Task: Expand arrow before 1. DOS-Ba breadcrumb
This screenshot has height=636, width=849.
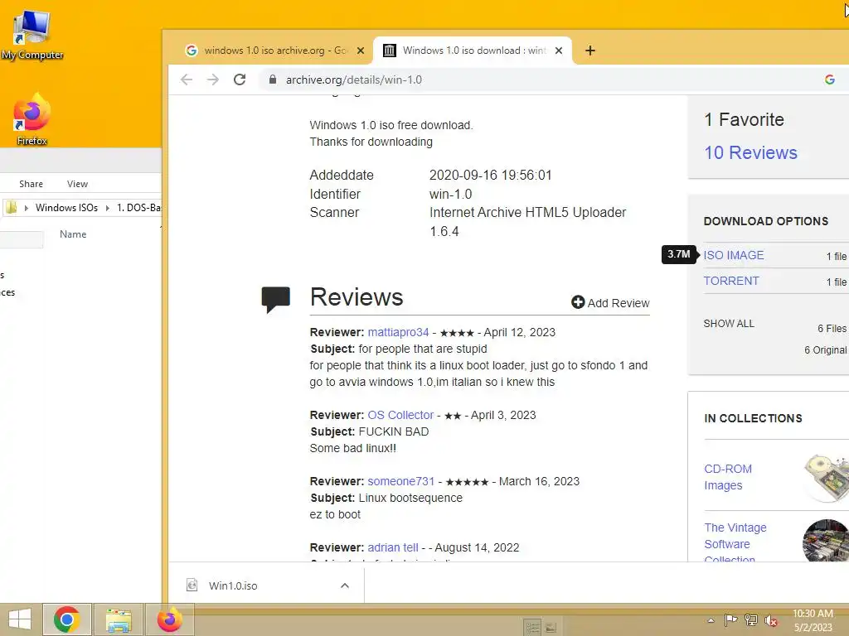Action: (107, 208)
